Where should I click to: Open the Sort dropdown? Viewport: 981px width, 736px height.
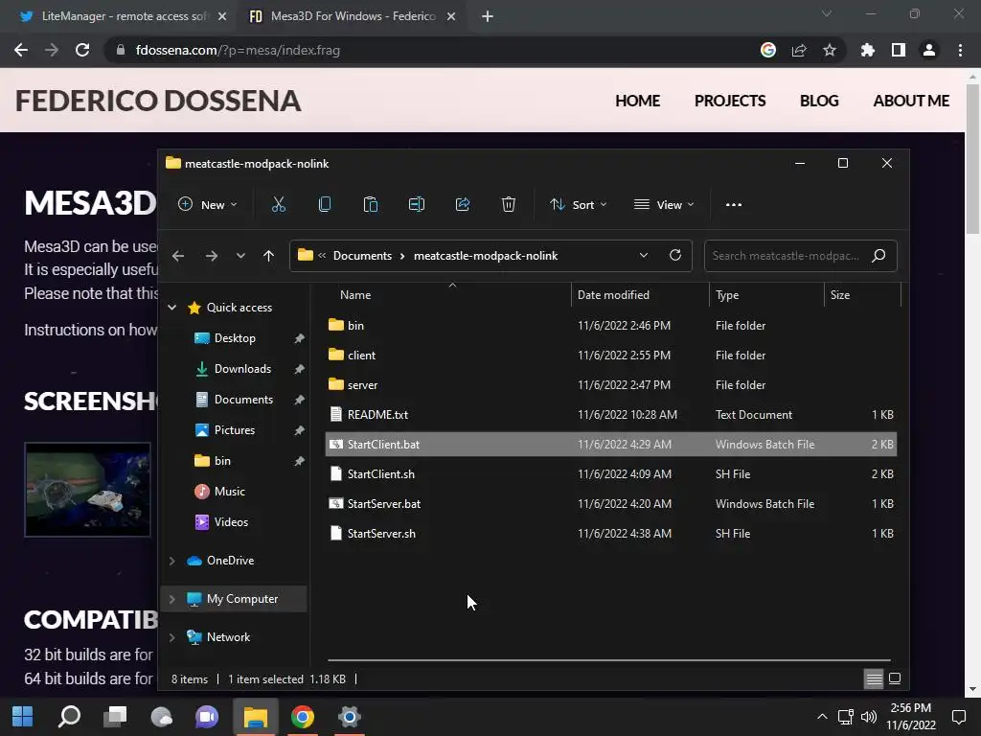pos(578,205)
